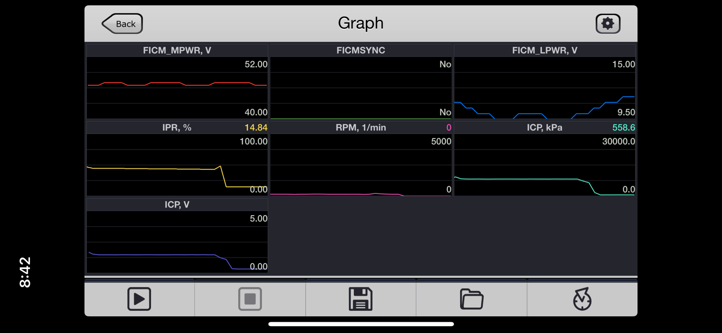Save the logged data with the floppy disk icon

[x=361, y=299]
